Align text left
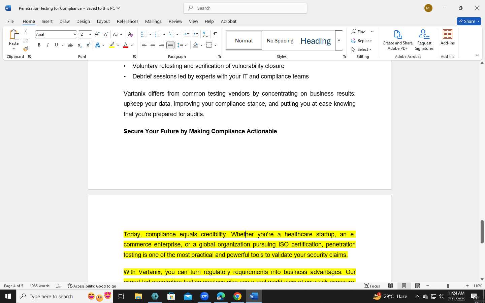The height and width of the screenshot is (303, 485). 144,45
